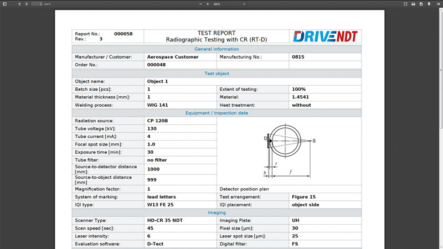Viewport: 443px width, 249px height.
Task: Click the Equipment / Inspection data header
Action: click(217, 113)
